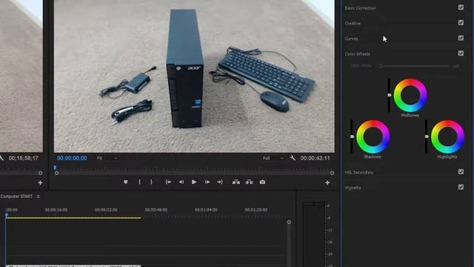The height and width of the screenshot is (267, 474).
Task: Toggle the Color Wheels checkbox
Action: click(461, 53)
